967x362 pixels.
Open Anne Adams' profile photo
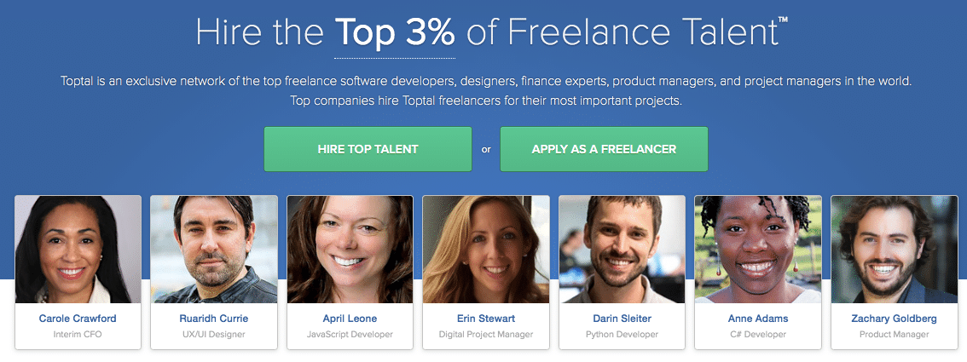pyautogui.click(x=758, y=250)
